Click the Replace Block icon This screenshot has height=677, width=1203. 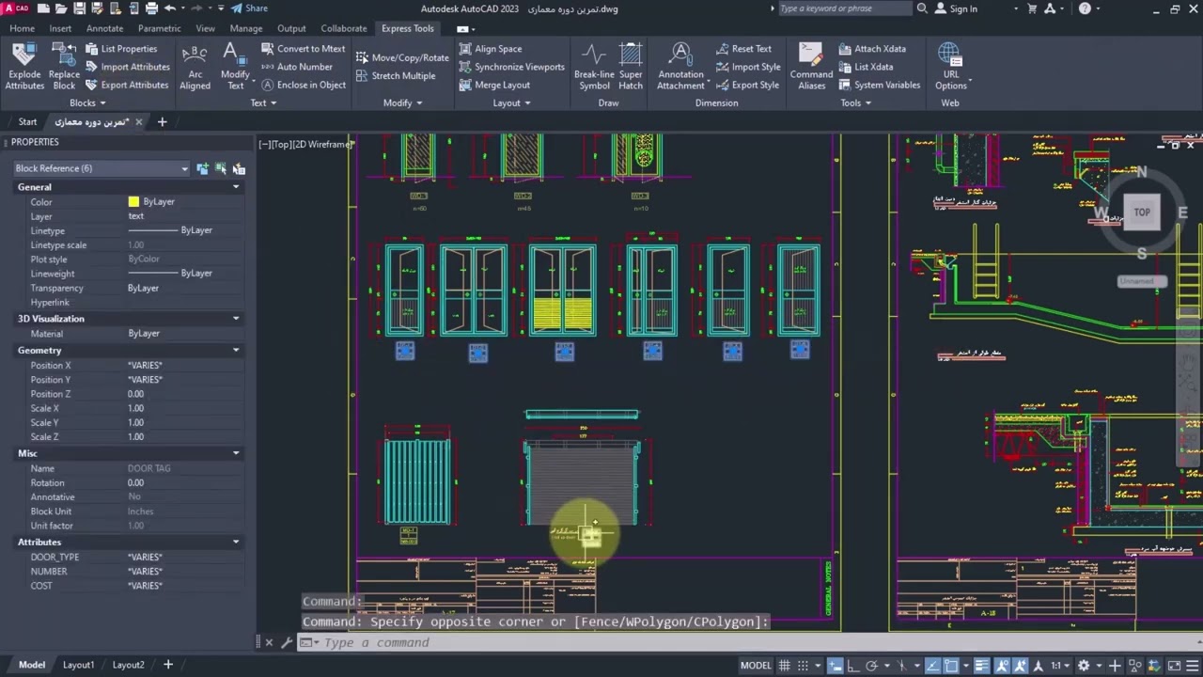pos(64,66)
